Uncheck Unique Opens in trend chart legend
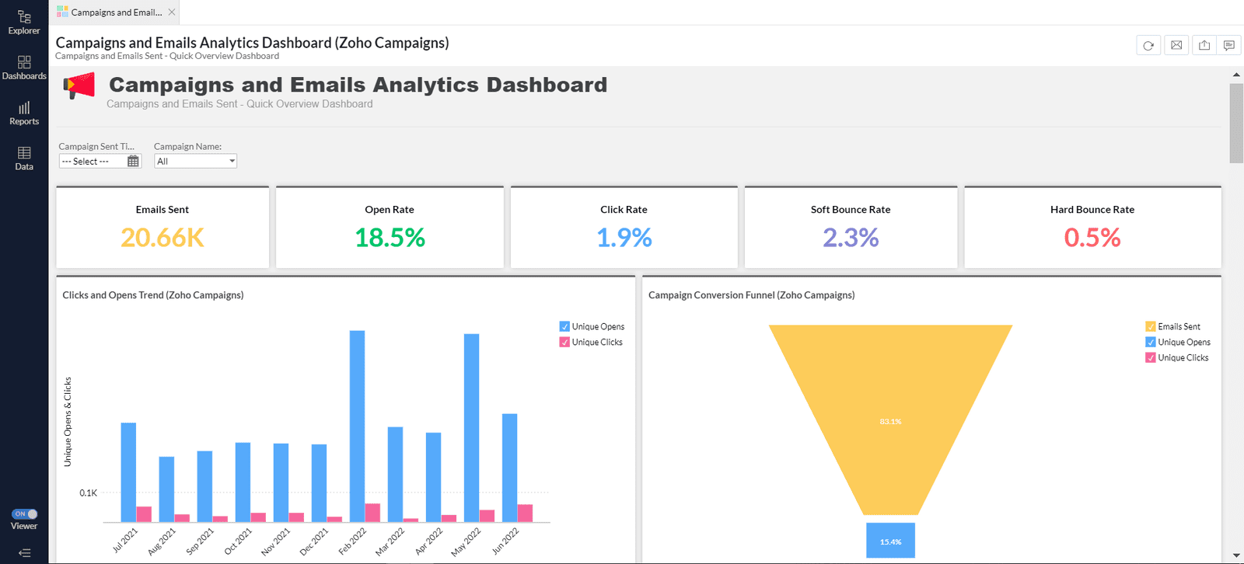Screen dimensions: 1244x564 564,327
